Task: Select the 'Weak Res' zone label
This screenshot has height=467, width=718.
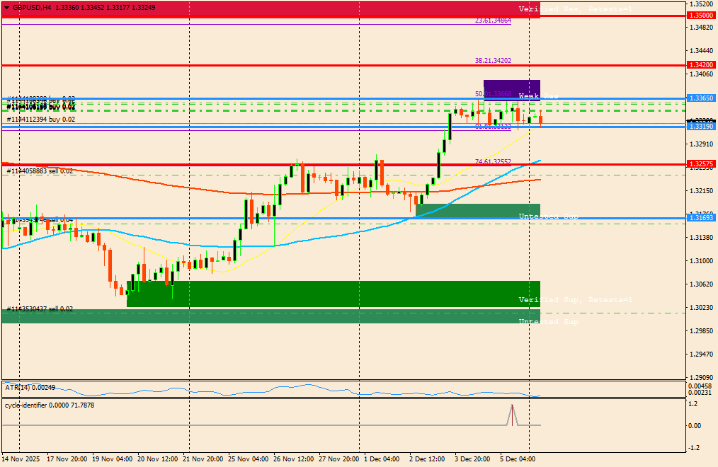Action: (538, 96)
